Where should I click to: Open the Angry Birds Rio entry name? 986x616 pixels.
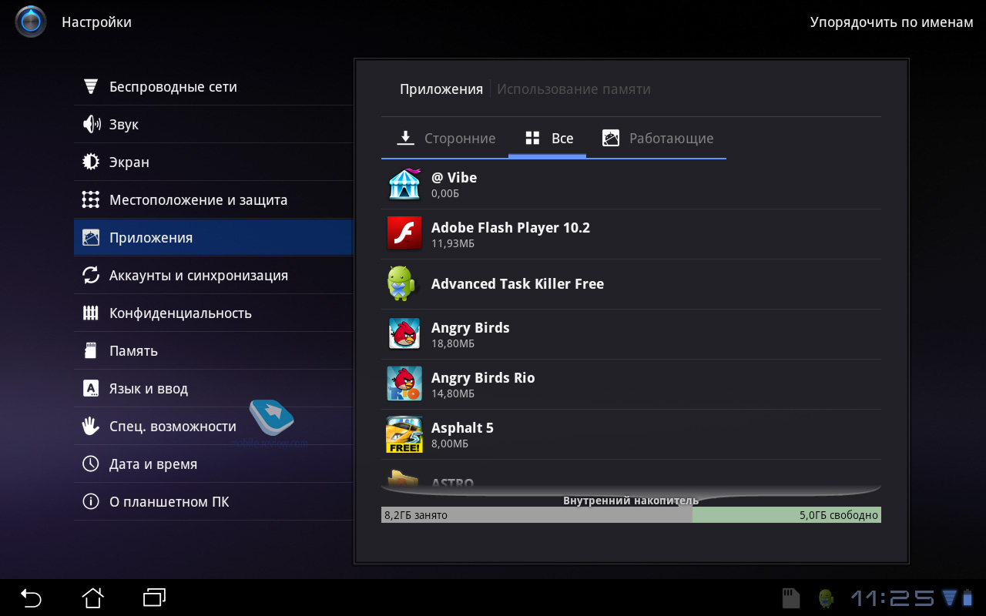pos(483,377)
